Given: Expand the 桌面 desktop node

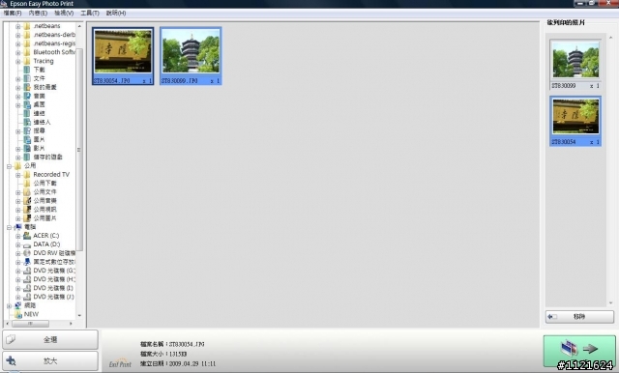Looking at the screenshot, I should click(x=17, y=105).
